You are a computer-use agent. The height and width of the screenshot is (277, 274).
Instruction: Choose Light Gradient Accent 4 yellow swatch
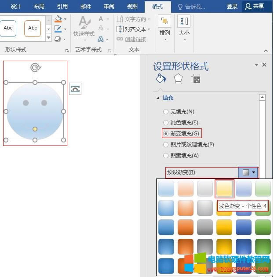(x=224, y=189)
